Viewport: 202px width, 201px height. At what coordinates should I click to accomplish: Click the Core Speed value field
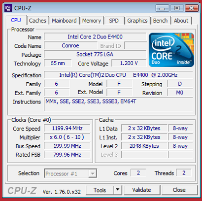click(x=67, y=128)
